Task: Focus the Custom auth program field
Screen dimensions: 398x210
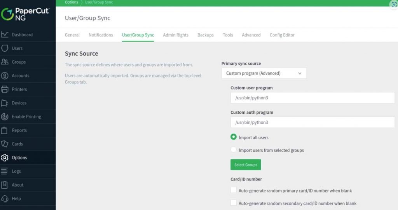Action: pyautogui.click(x=312, y=123)
